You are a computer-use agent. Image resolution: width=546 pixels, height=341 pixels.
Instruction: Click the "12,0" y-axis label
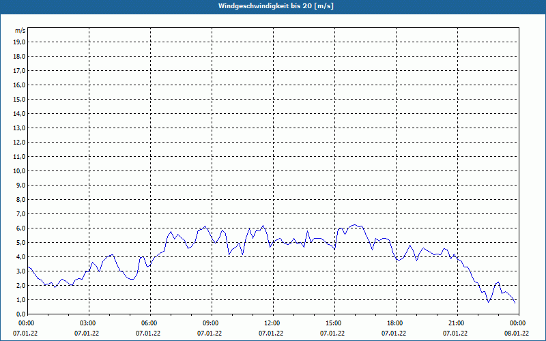coord(19,143)
